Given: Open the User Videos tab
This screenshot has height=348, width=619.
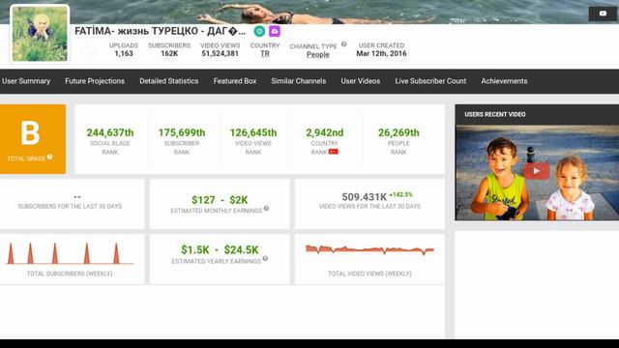Looking at the screenshot, I should pos(361,81).
